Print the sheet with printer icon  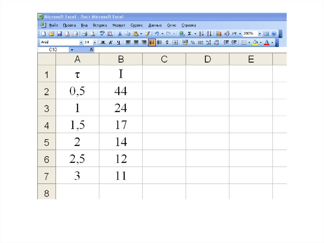pos(84,34)
